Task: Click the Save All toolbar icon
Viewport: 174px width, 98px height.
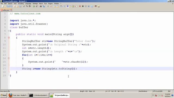Action: 11,6
